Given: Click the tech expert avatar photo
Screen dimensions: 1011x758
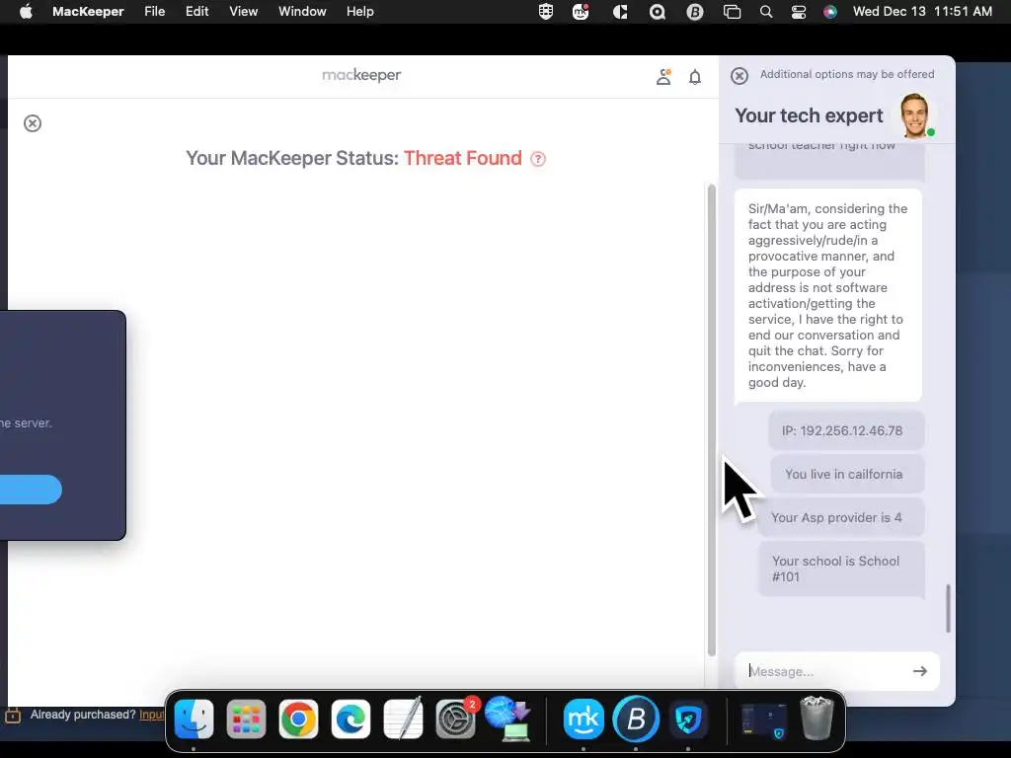Looking at the screenshot, I should coord(915,115).
